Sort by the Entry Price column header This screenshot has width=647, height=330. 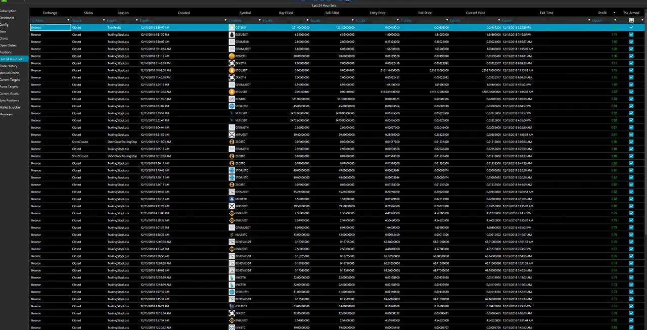[377, 13]
